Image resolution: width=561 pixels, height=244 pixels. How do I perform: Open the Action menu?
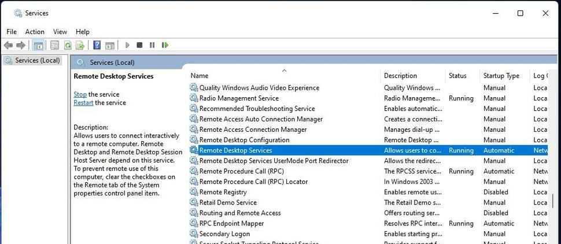pos(35,32)
